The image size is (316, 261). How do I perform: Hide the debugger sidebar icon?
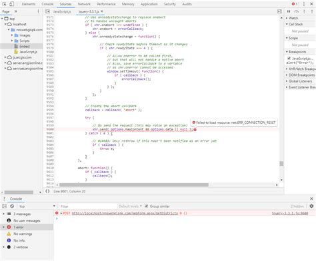[x=279, y=11]
